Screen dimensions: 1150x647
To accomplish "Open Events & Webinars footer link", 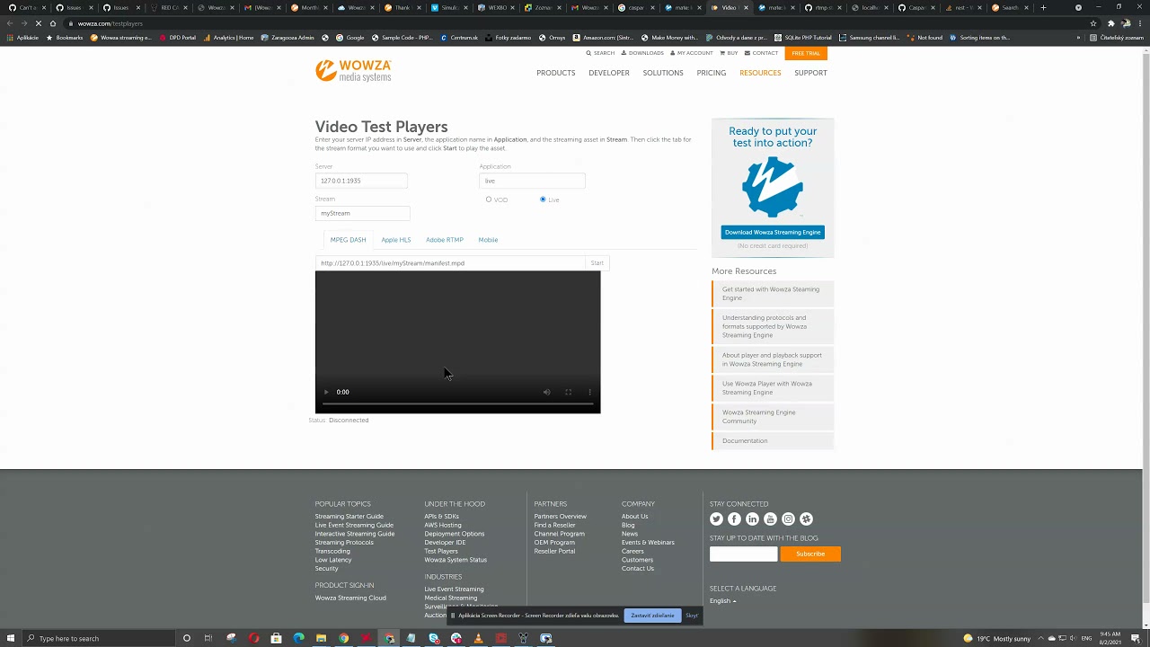I will point(648,543).
